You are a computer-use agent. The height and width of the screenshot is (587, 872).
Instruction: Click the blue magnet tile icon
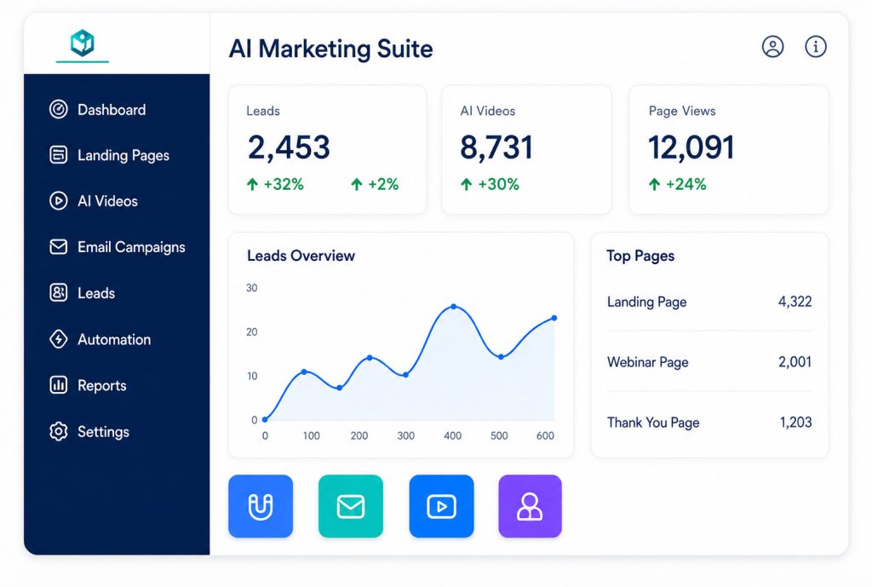[261, 506]
